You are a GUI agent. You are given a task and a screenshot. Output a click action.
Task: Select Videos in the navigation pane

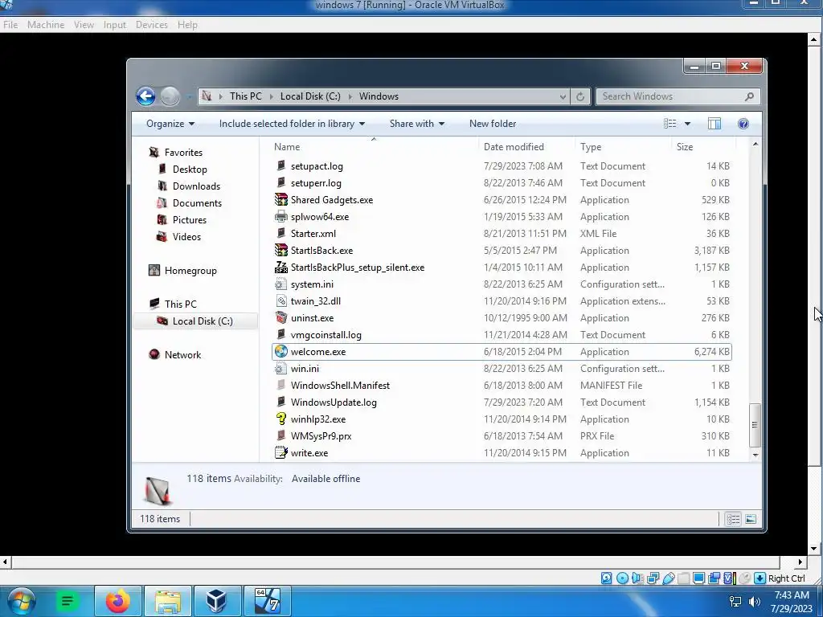pos(186,237)
